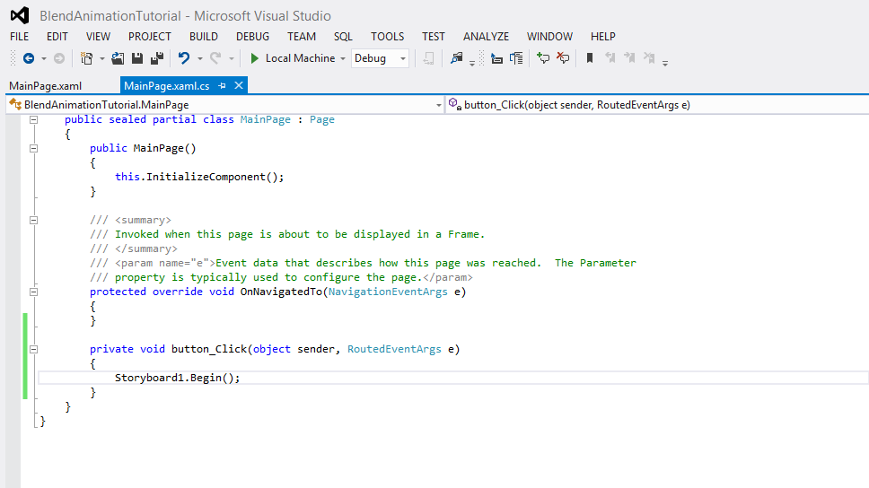Start debugging with the green play icon
869x488 pixels.
pos(254,58)
